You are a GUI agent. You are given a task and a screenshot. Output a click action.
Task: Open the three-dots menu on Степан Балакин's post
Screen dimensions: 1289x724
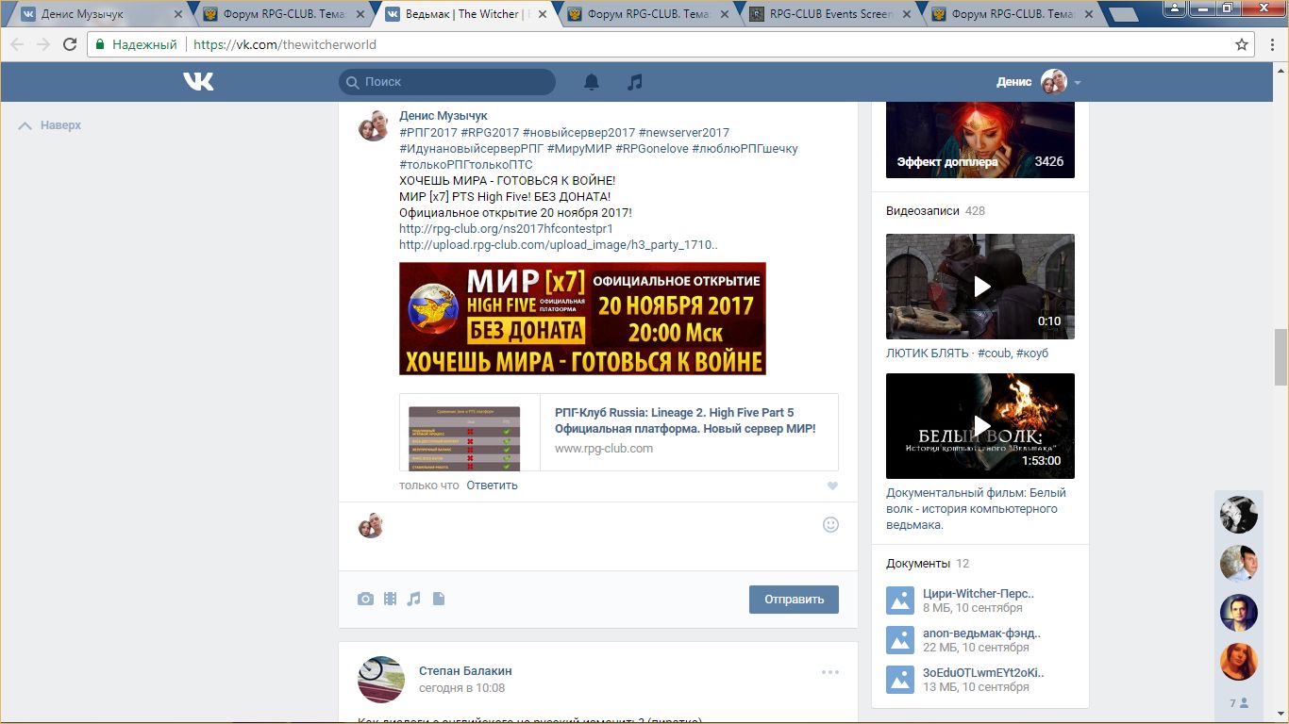pyautogui.click(x=830, y=672)
